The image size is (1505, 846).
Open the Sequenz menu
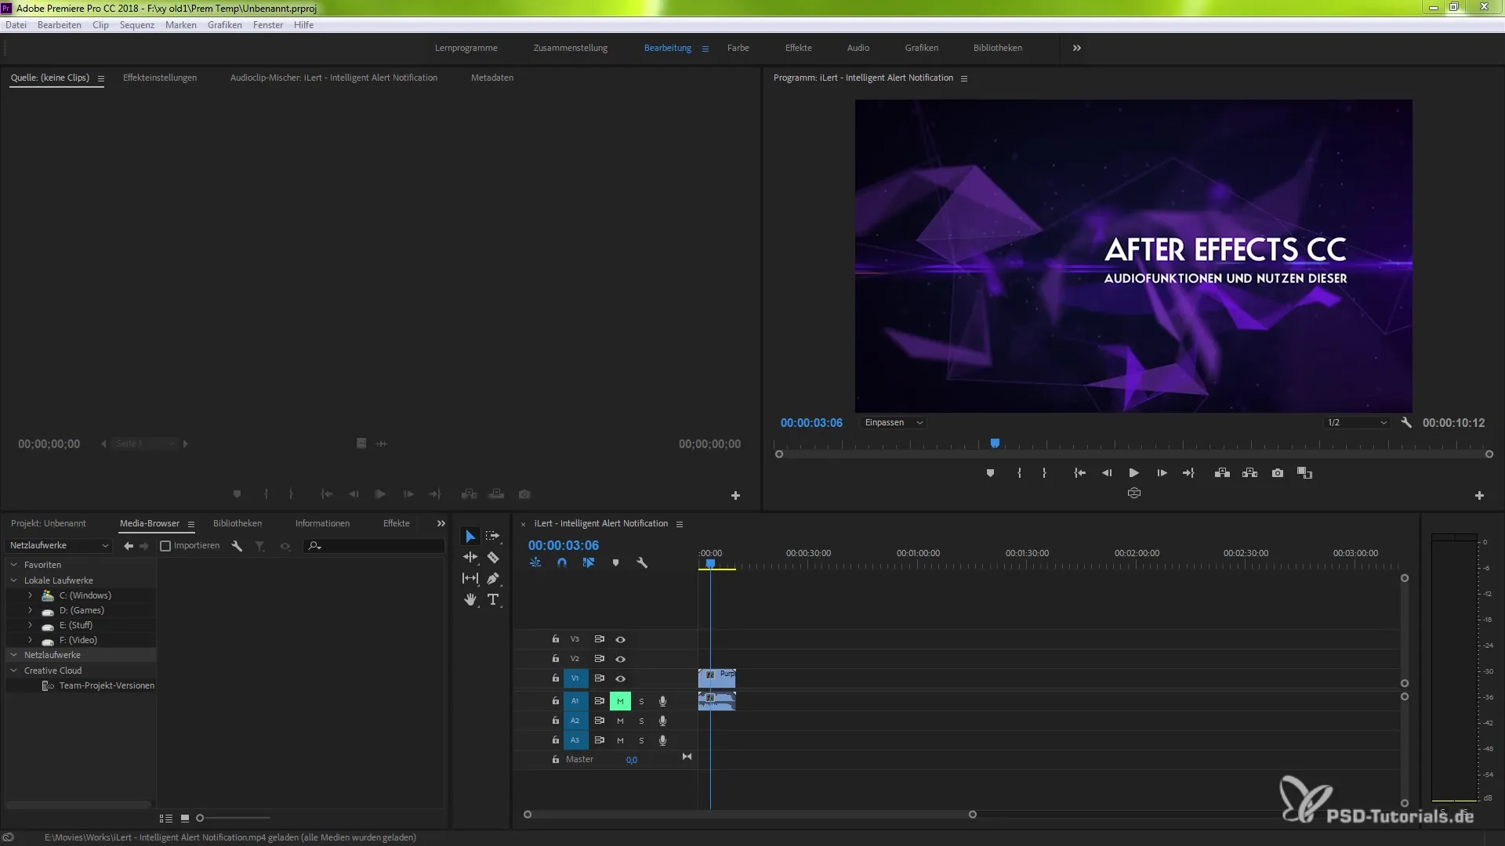click(137, 25)
